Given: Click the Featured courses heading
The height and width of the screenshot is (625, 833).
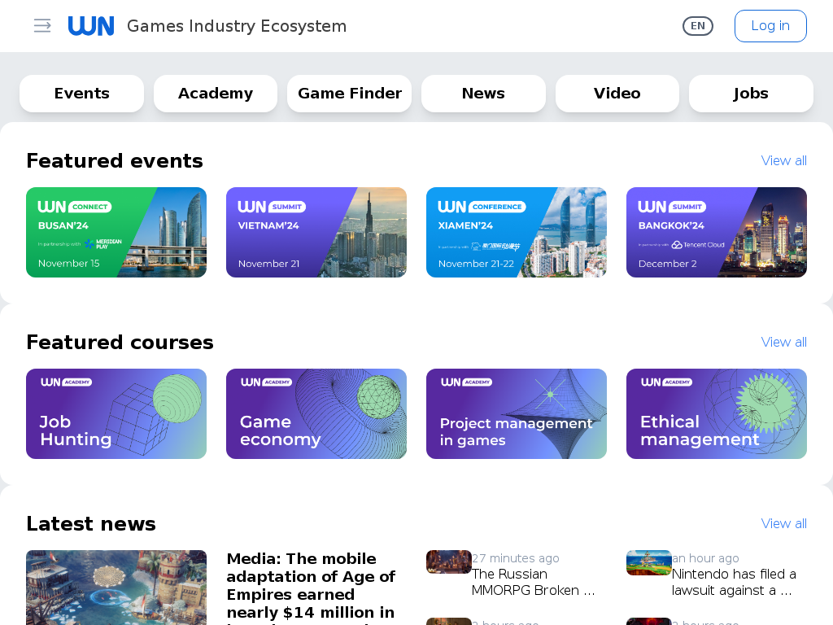Looking at the screenshot, I should (x=120, y=343).
